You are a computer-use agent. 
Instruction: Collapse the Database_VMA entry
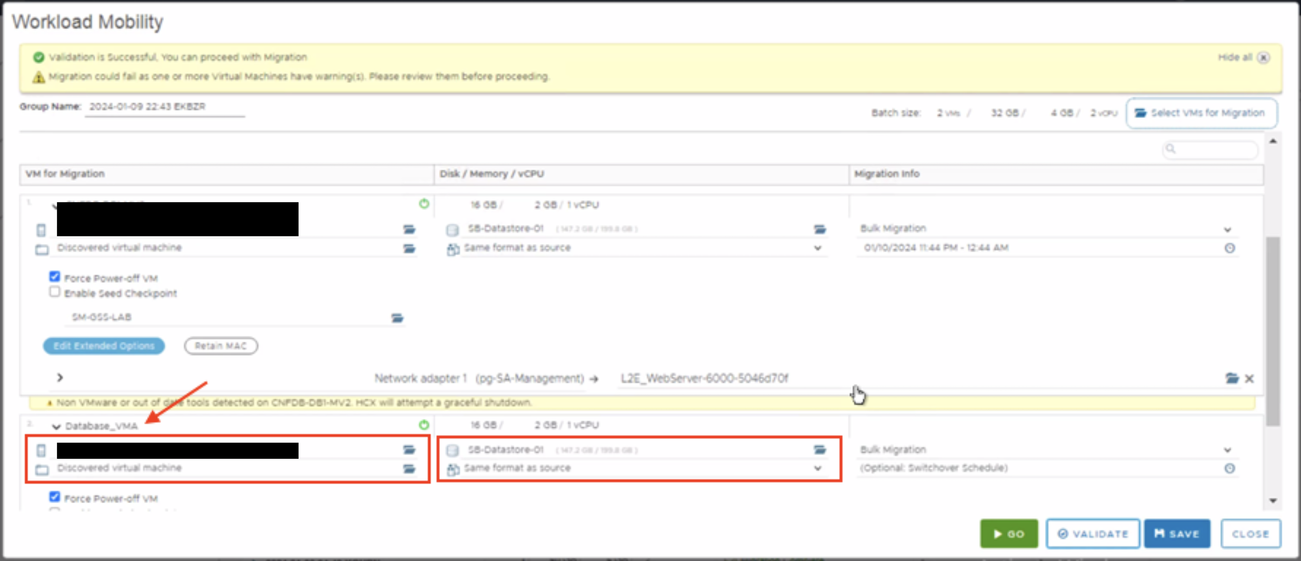coord(56,426)
